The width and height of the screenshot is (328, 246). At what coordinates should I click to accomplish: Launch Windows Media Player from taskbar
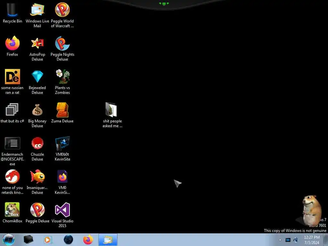pyautogui.click(x=48, y=240)
